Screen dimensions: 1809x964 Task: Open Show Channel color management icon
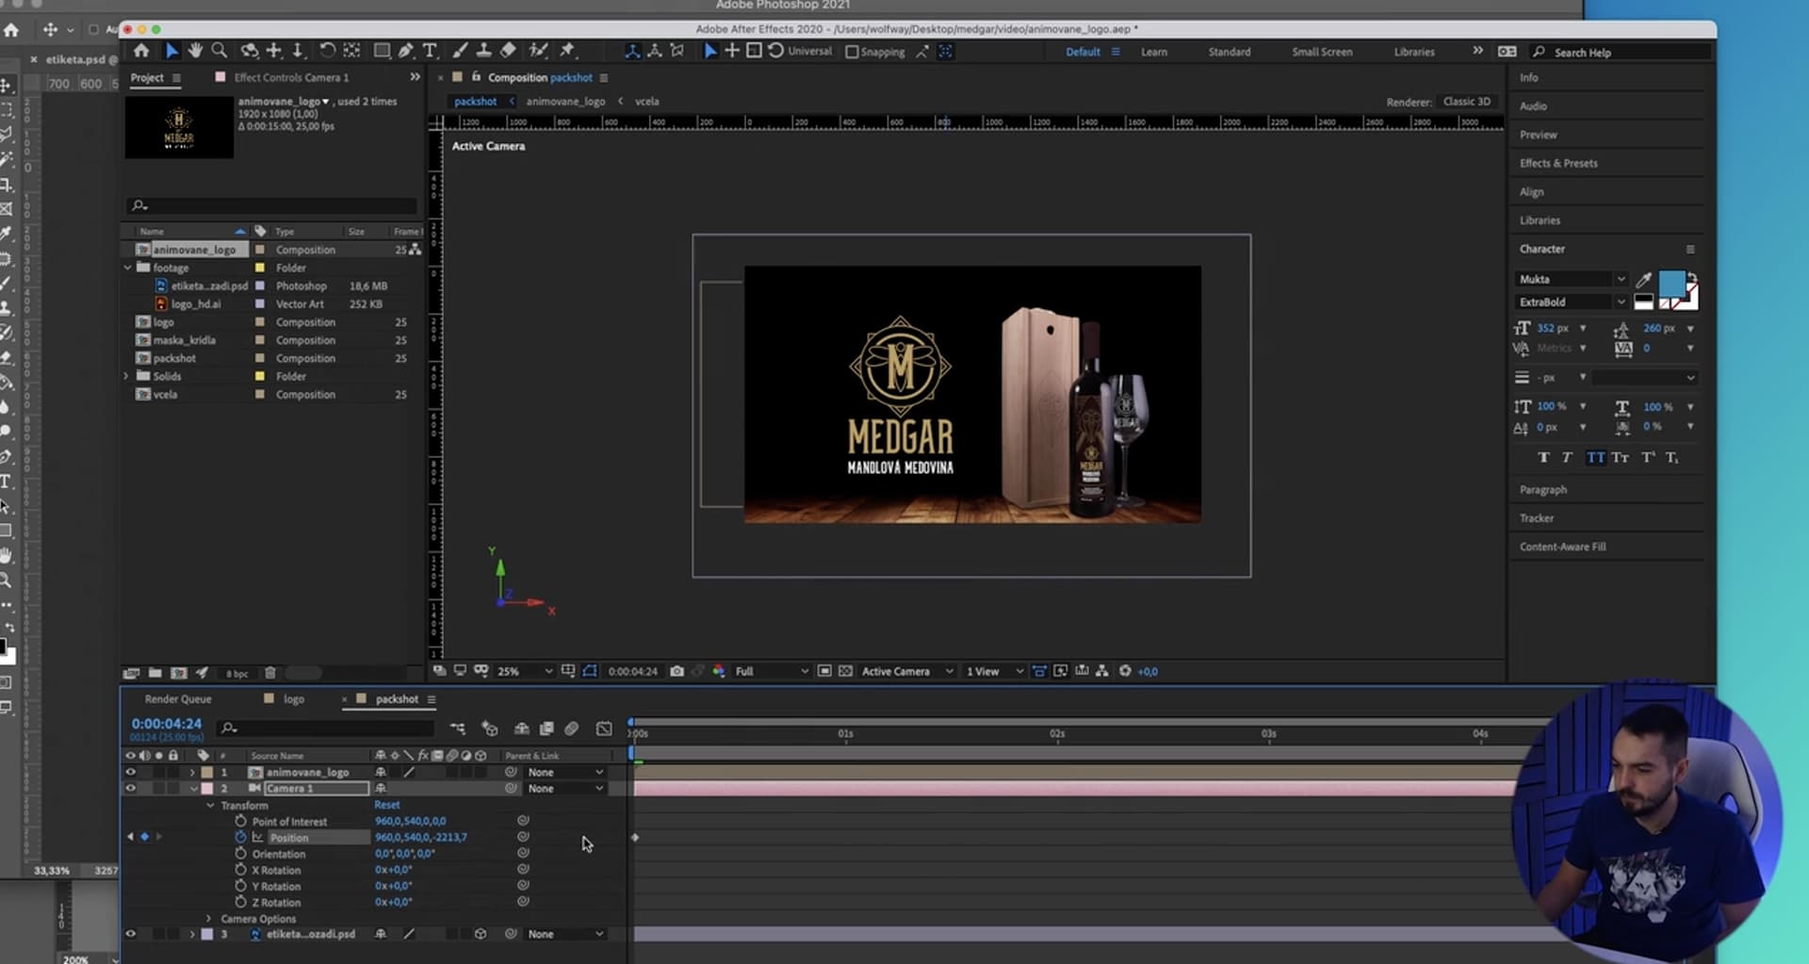tap(719, 671)
